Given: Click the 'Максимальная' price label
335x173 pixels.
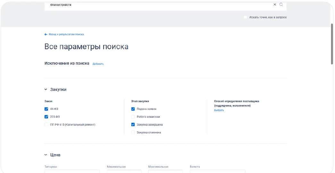Looking at the screenshot, I should click(x=158, y=167).
